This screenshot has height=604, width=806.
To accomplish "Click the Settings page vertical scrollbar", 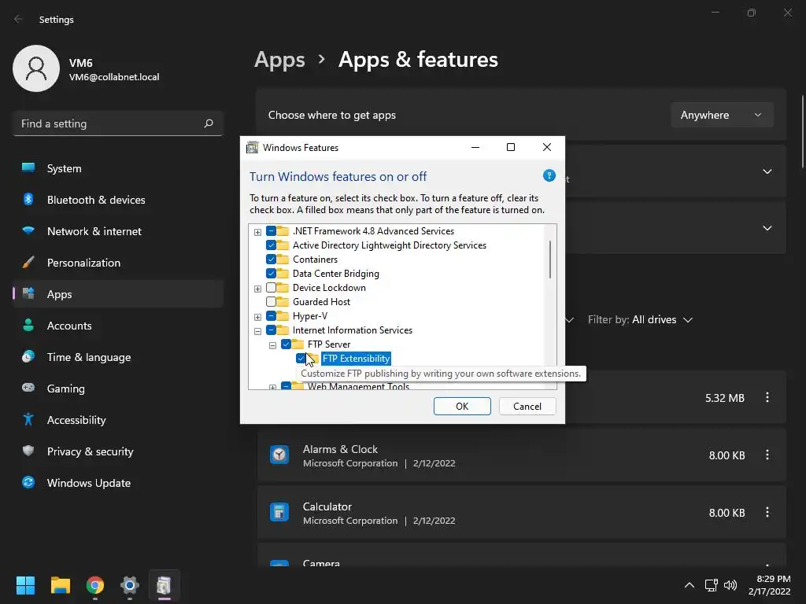I will [802, 131].
